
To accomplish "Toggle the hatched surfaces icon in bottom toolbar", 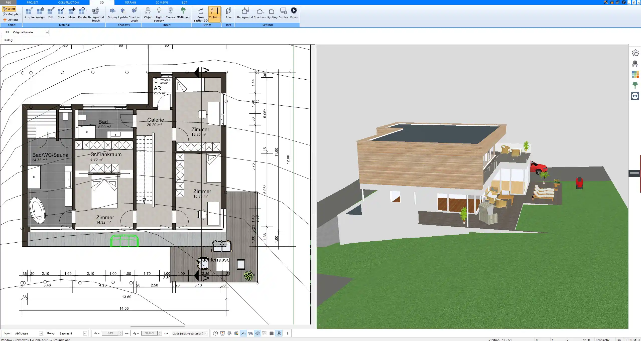I will [250, 333].
